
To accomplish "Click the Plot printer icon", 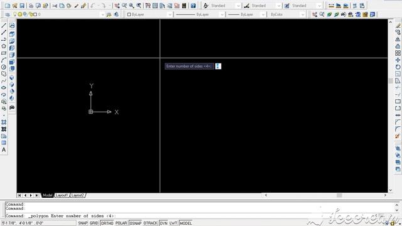I will [31, 6].
